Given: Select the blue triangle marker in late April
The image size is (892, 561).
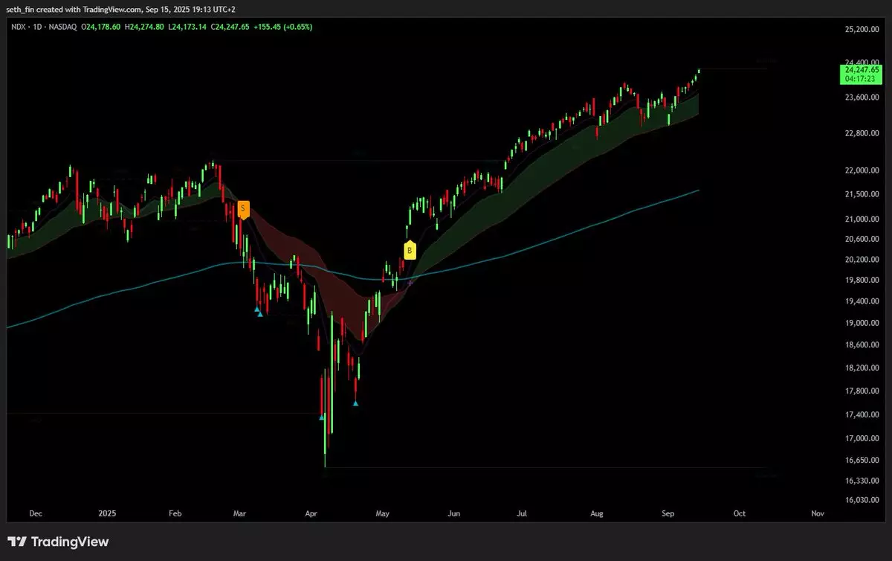Looking at the screenshot, I should (355, 403).
